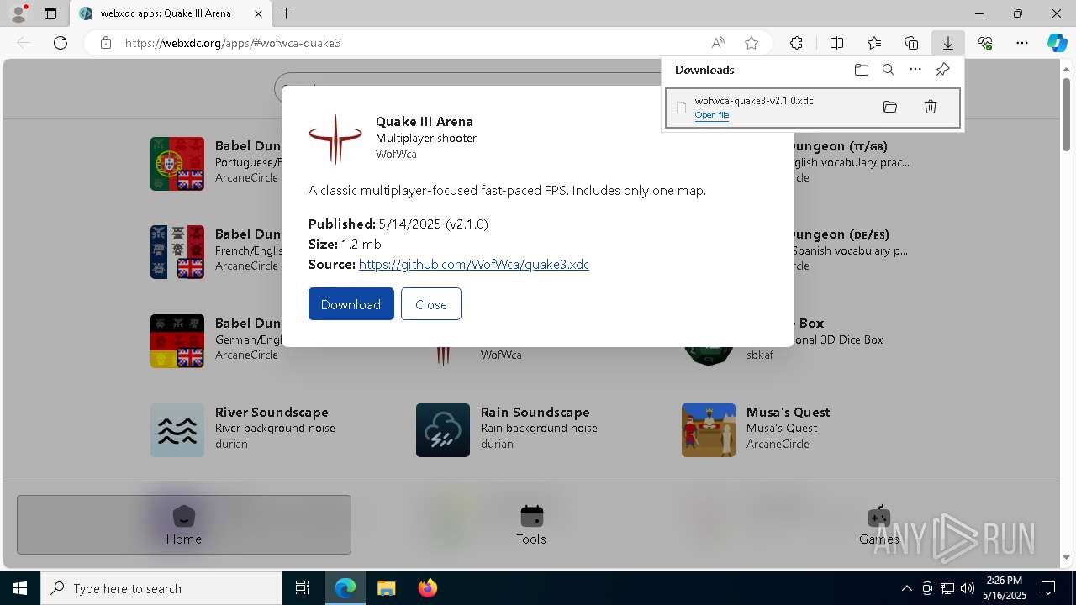Open Edge Settings and more menu

(x=1022, y=43)
